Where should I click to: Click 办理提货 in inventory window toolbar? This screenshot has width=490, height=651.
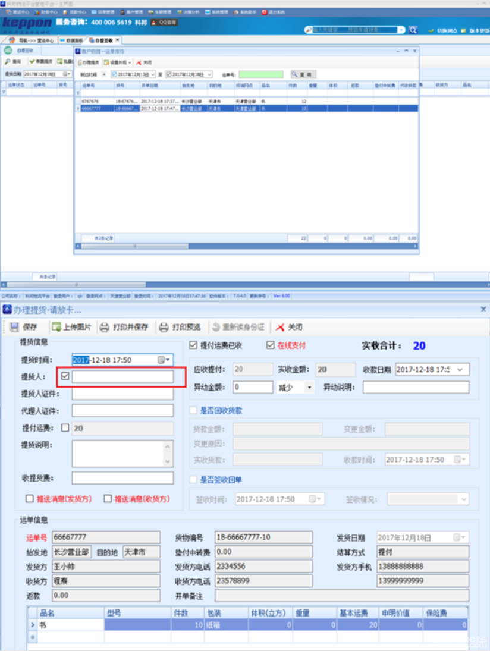[x=88, y=62]
